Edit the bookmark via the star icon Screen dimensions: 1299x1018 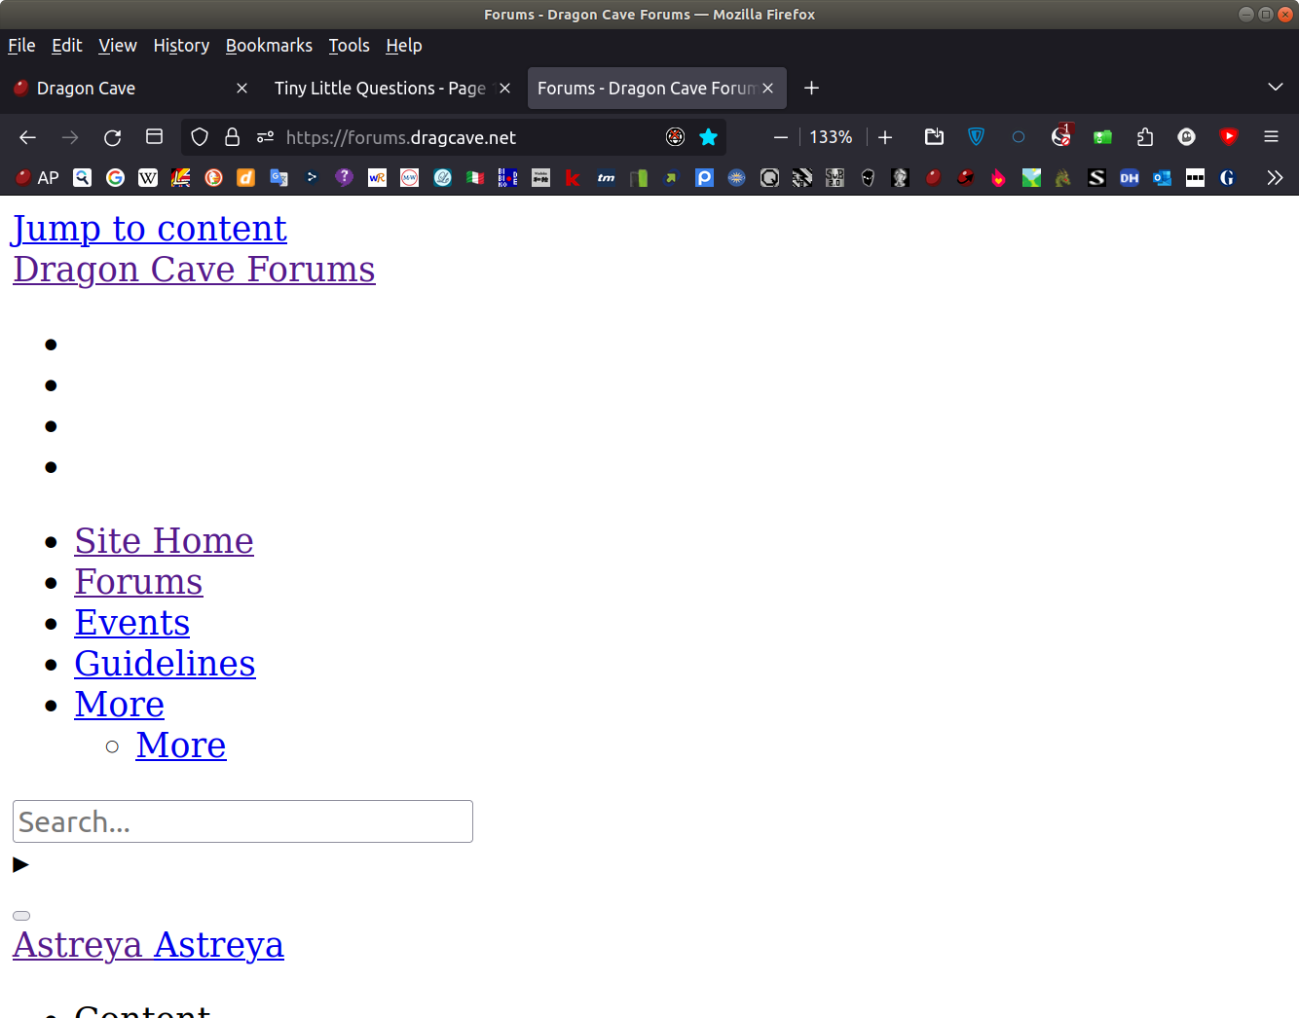708,137
